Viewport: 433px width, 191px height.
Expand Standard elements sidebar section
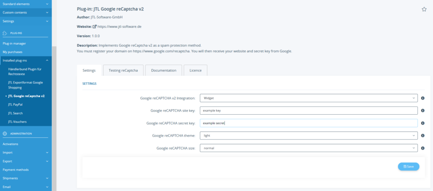pyautogui.click(x=26, y=4)
